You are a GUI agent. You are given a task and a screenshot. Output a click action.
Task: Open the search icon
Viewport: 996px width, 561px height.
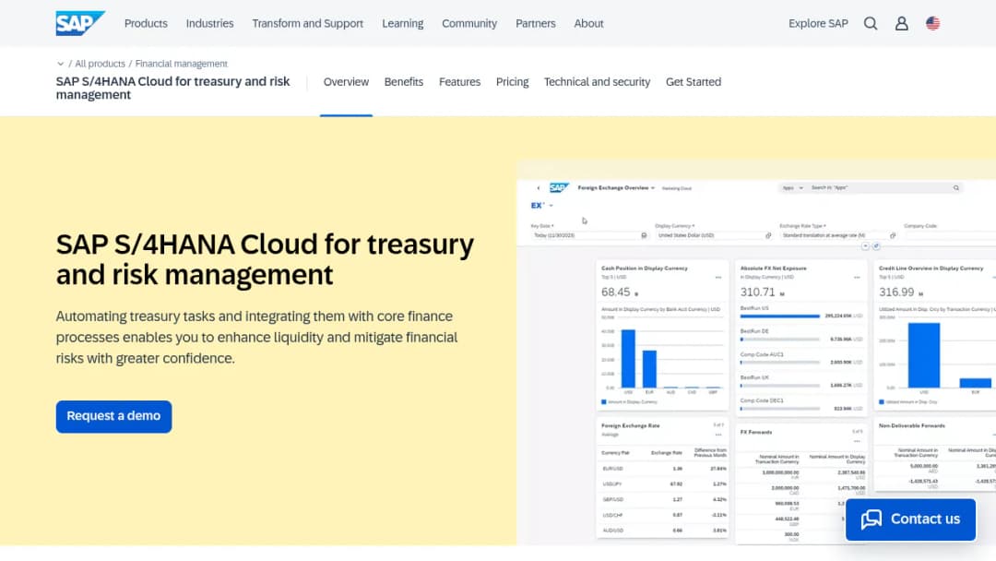point(871,23)
